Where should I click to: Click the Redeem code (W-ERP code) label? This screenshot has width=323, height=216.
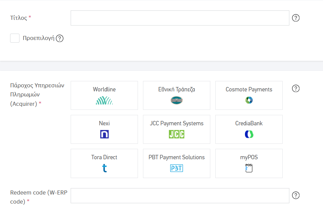click(39, 197)
